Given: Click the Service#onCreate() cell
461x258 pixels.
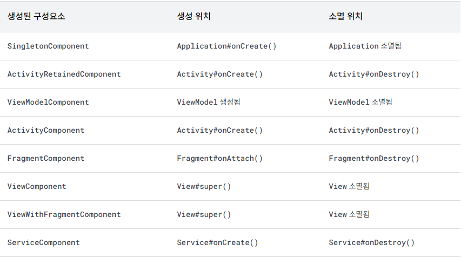Looking at the screenshot, I should (x=218, y=243).
